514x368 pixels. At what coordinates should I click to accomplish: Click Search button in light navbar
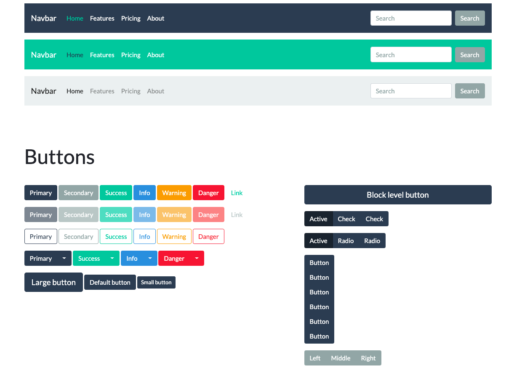(x=470, y=91)
